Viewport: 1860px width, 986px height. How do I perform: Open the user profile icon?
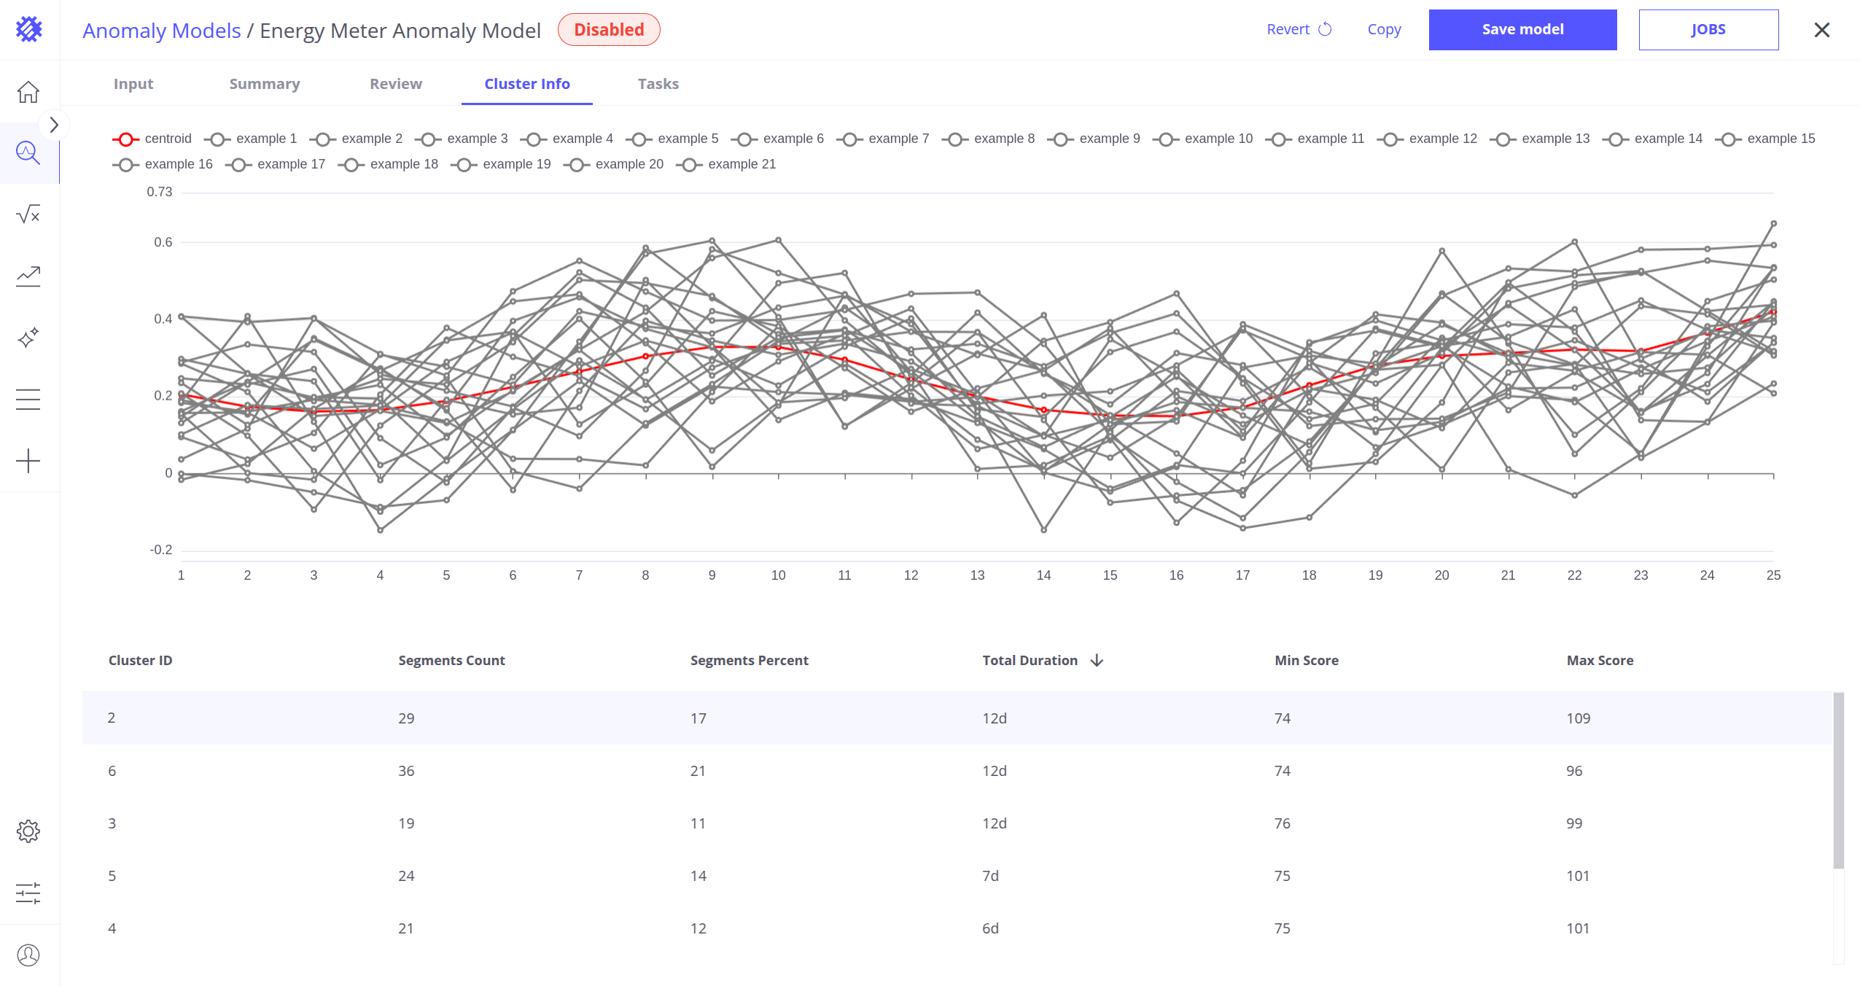point(28,955)
